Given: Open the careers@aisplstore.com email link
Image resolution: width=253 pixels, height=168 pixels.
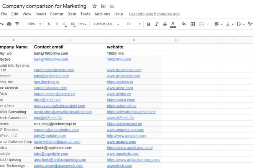Looking at the screenshot, I should click(x=54, y=70).
